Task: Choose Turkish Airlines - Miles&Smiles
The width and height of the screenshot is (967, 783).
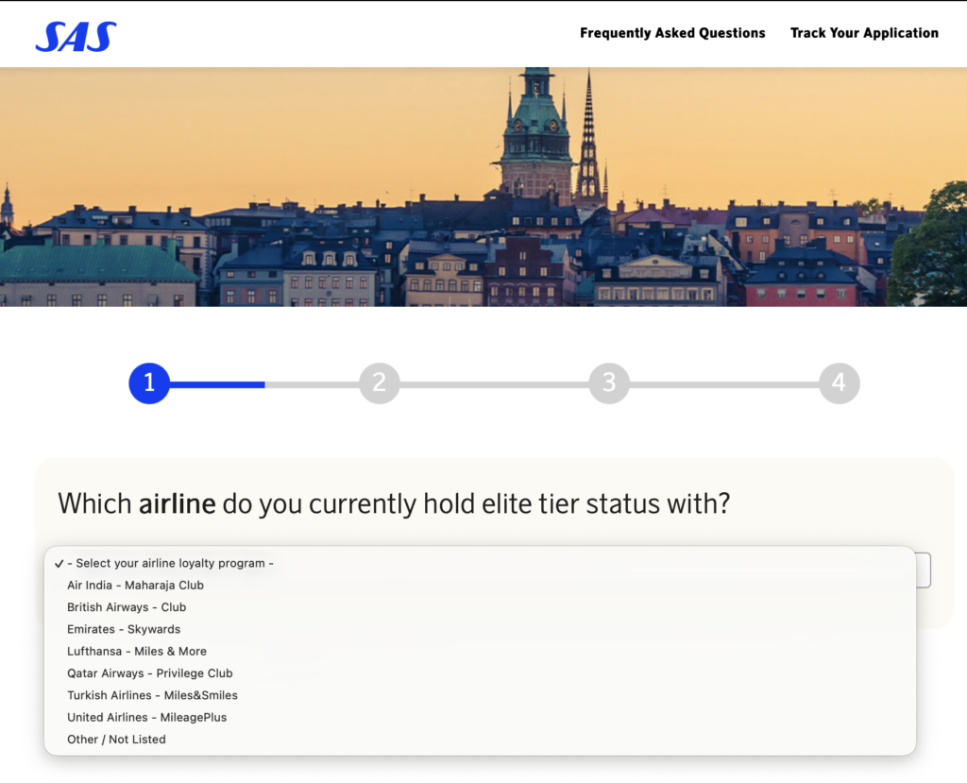Action: (480, 695)
